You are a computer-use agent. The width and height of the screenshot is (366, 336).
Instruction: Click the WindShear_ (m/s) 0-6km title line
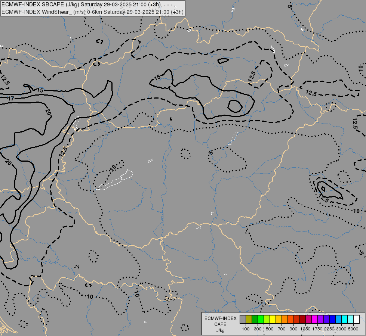point(92,12)
